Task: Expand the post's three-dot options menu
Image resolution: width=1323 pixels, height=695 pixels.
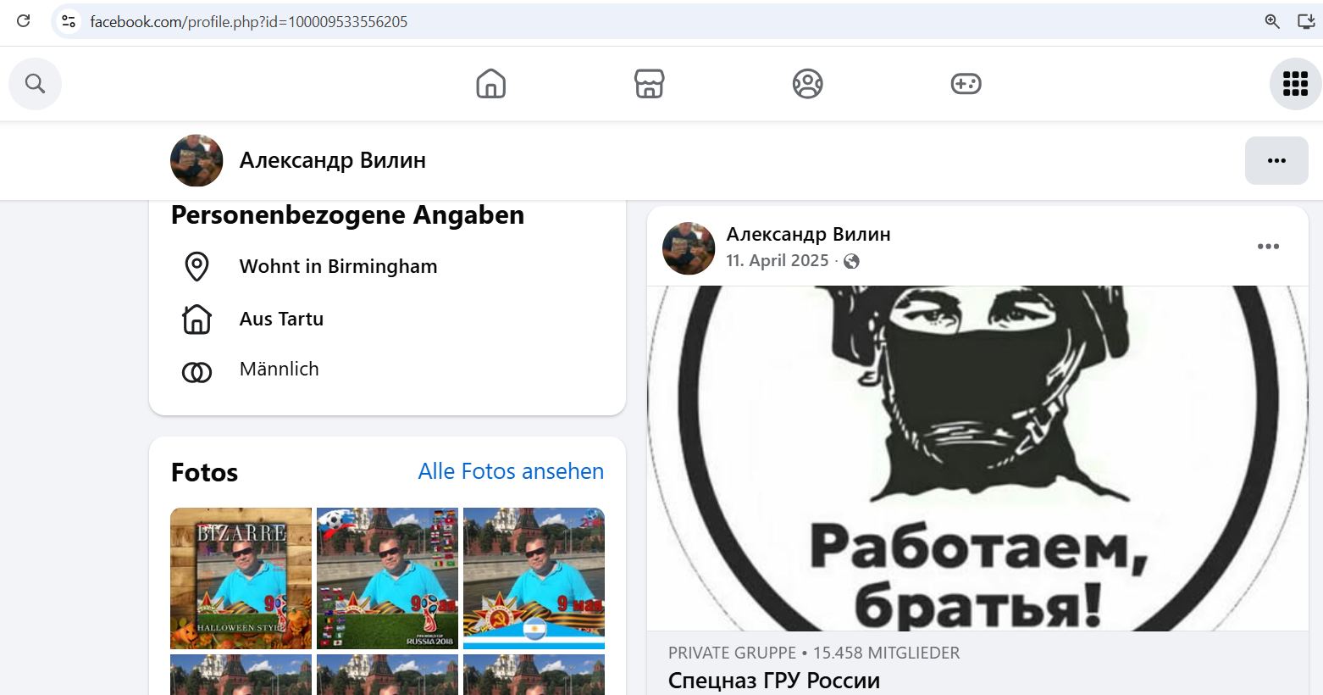Action: (1267, 247)
